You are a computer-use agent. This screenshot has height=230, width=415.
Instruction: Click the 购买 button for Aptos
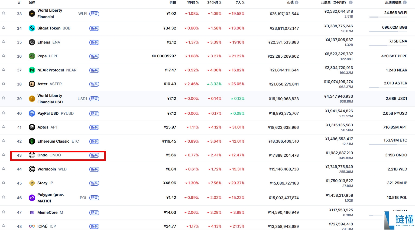(94, 127)
